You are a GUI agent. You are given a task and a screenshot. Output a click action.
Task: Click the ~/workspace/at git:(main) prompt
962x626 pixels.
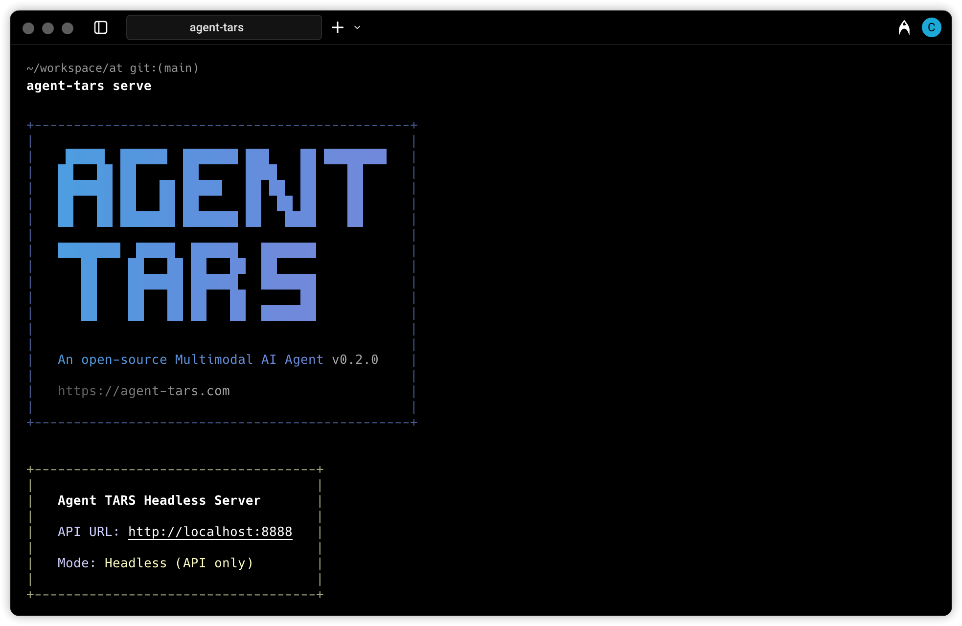click(x=113, y=68)
